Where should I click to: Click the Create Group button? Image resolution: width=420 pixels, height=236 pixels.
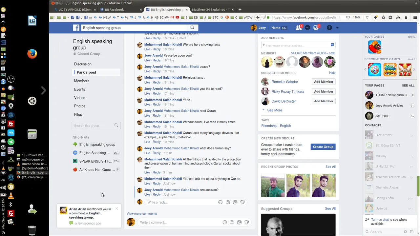pos(323,147)
